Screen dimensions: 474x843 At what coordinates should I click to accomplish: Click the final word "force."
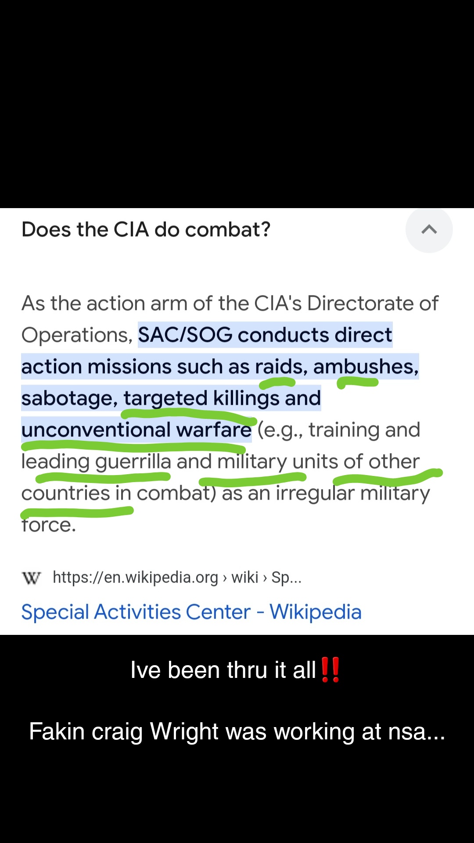tap(49, 525)
